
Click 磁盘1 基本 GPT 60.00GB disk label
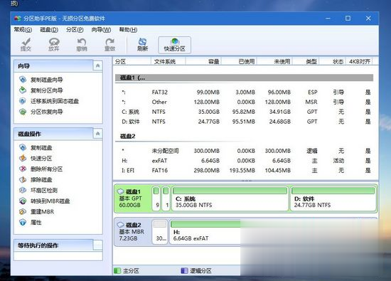click(x=133, y=198)
